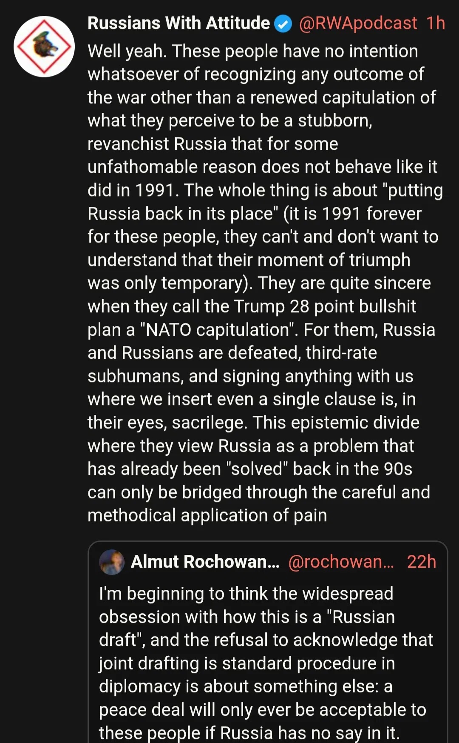Click the words "This epistemic divide"

(x=336, y=423)
